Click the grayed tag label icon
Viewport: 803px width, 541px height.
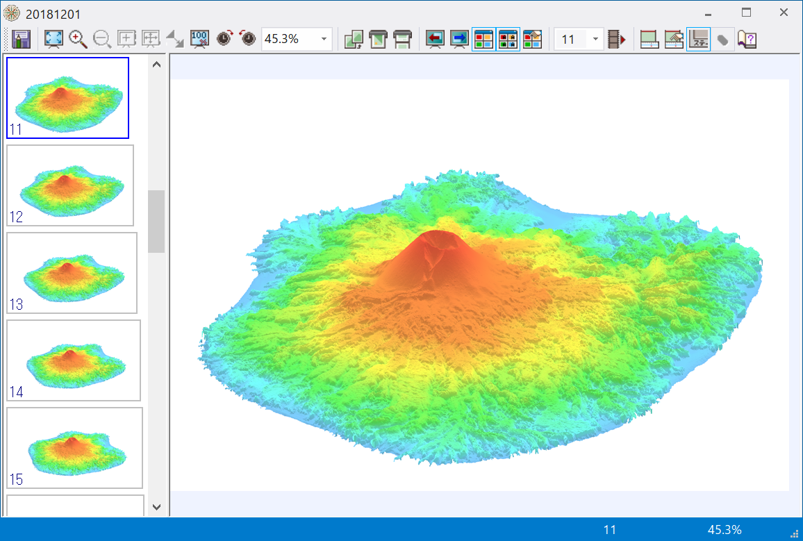tap(722, 40)
